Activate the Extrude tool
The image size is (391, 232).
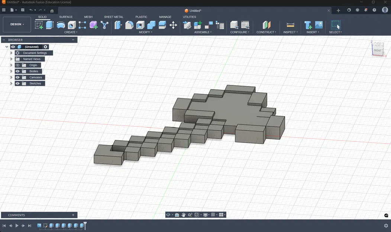pos(49,24)
